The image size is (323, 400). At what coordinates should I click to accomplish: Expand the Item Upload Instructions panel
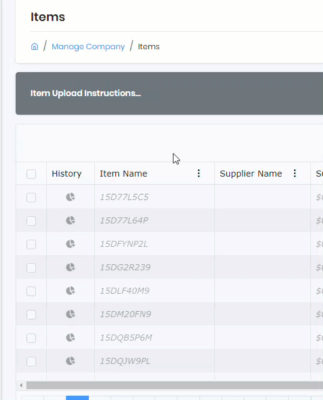(86, 93)
